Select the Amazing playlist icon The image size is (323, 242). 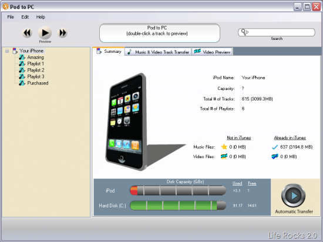tap(22, 57)
